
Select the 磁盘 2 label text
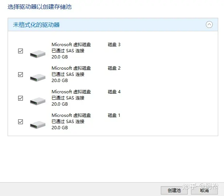114,68
